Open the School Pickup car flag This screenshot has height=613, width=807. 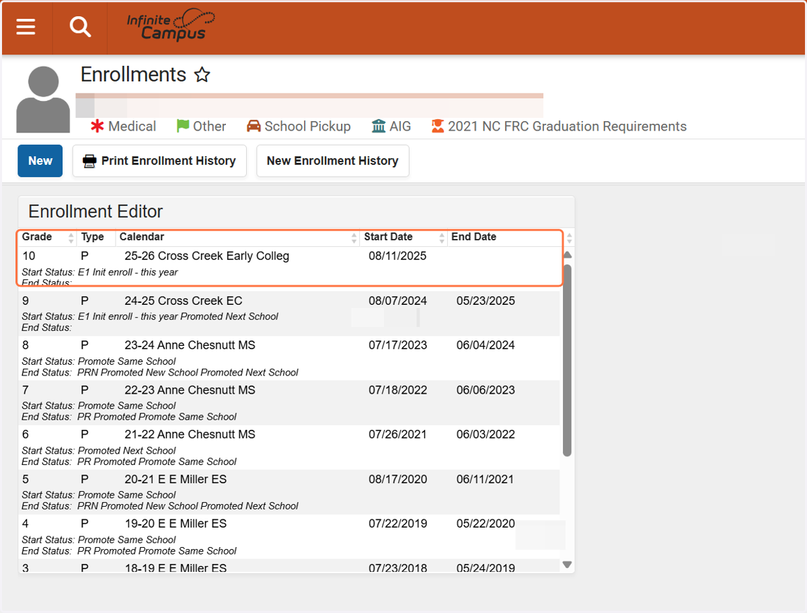click(299, 127)
